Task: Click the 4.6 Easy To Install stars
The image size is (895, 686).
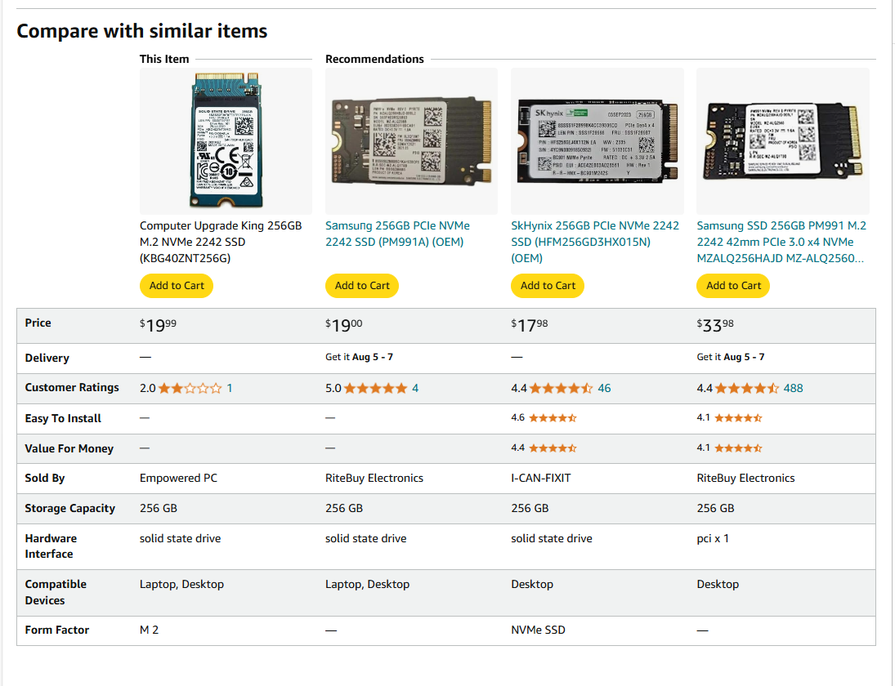Action: (x=553, y=418)
